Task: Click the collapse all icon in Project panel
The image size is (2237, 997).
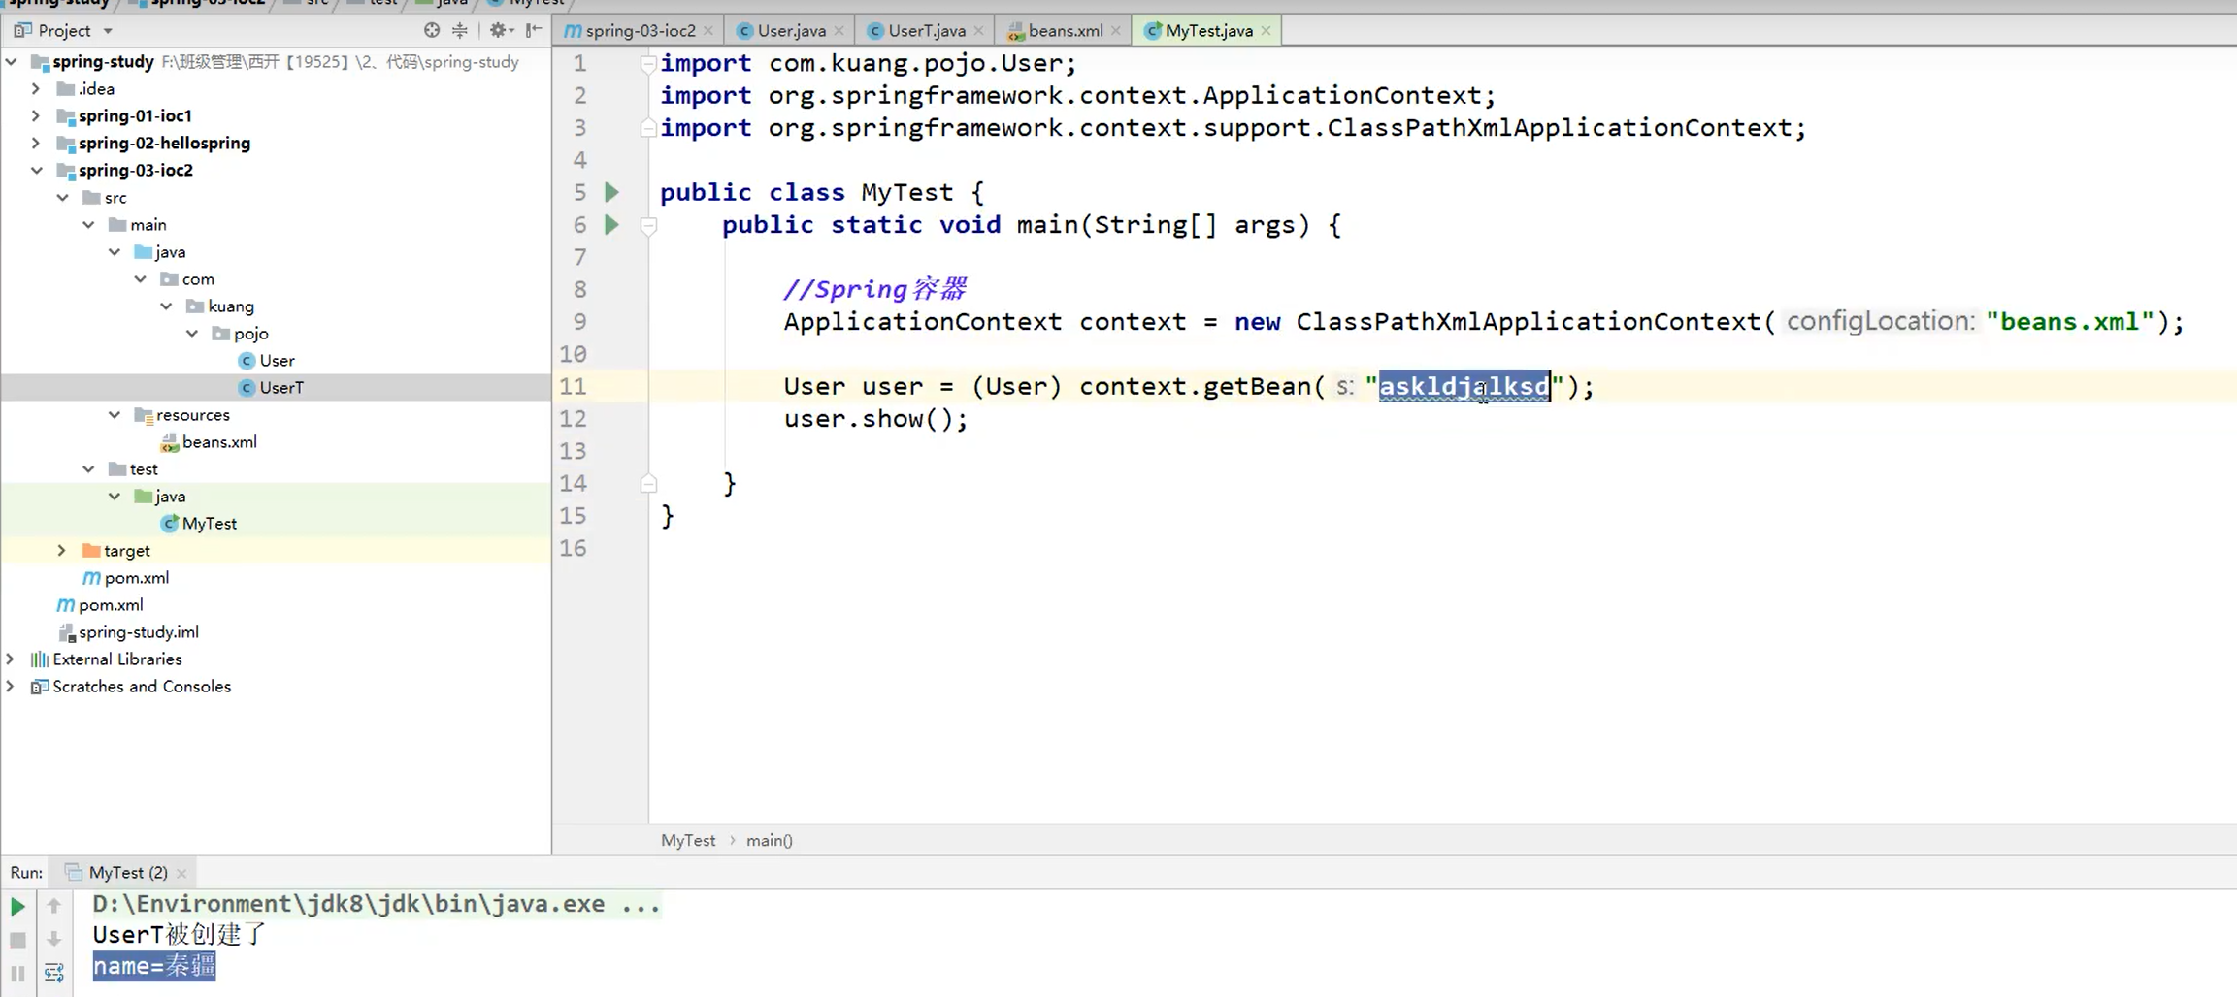Action: click(x=460, y=30)
